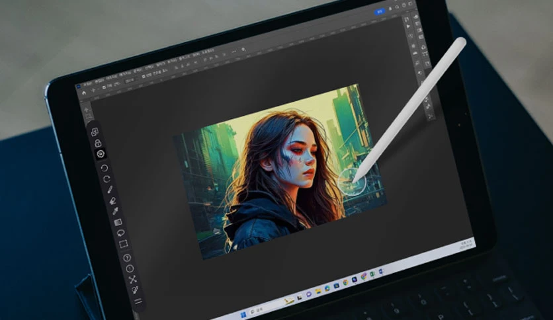Image resolution: width=553 pixels, height=320 pixels.
Task: Open Microsoft Edge from the taskbar
Action: [x=327, y=288]
